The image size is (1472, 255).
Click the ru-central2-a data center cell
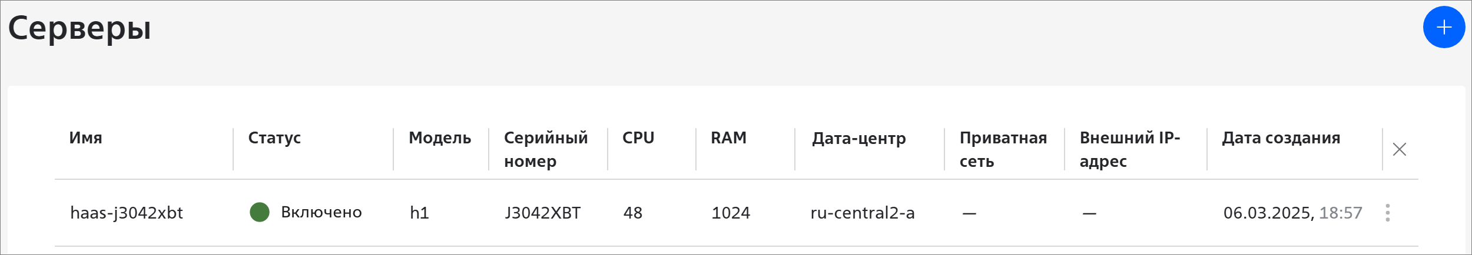click(863, 213)
